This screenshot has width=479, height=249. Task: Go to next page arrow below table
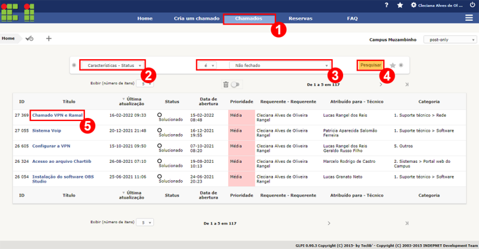click(329, 223)
